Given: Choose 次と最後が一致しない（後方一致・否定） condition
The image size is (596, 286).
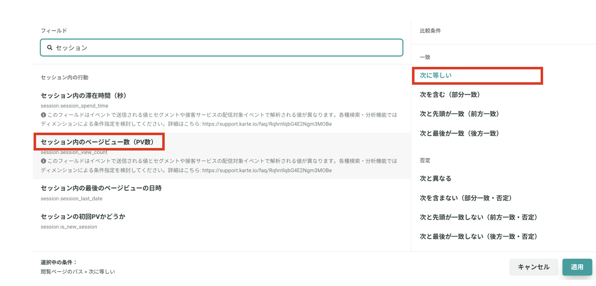Looking at the screenshot, I should [479, 236].
